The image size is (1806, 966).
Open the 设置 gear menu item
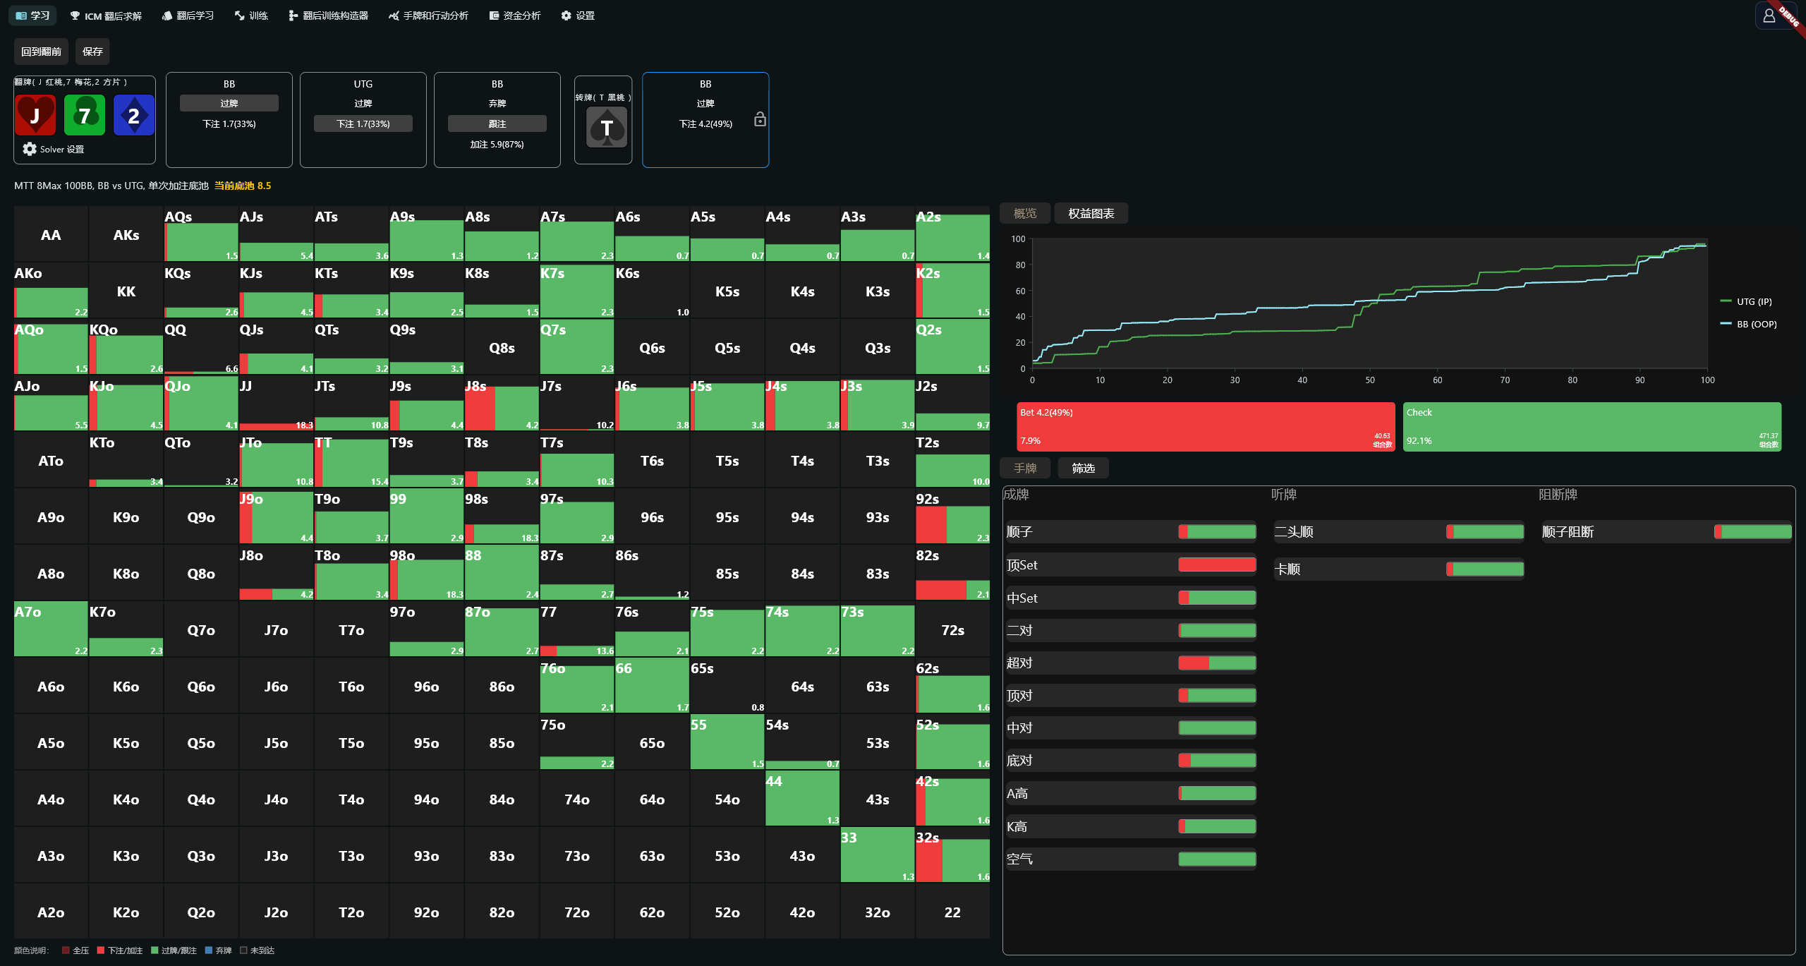[x=578, y=16]
